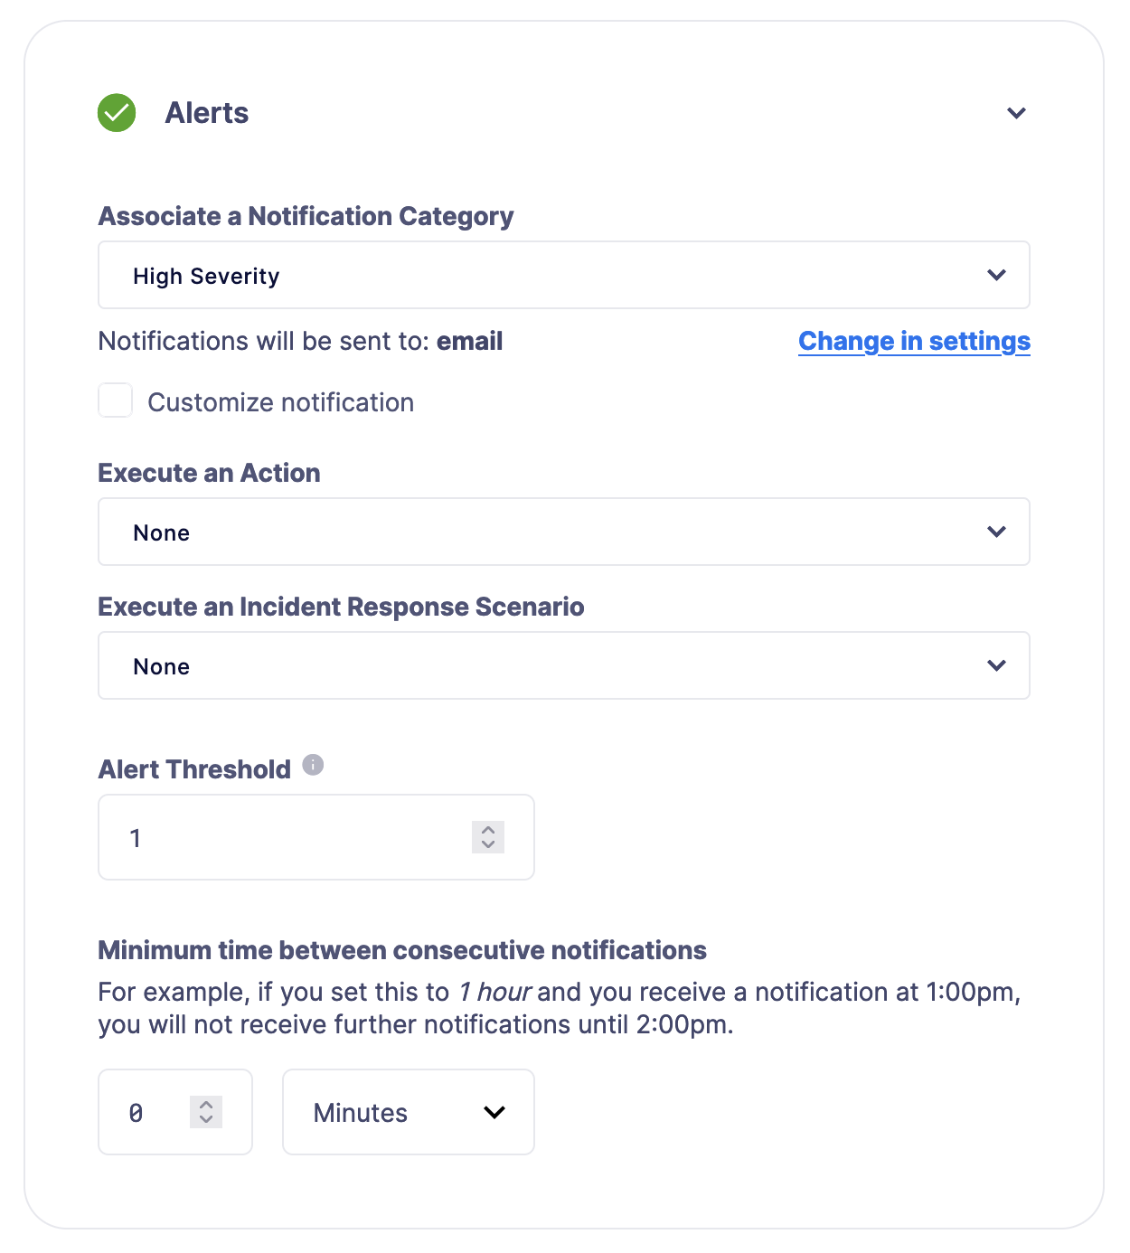Open Change in settings link
Screen dimensions: 1130x1253
(914, 342)
